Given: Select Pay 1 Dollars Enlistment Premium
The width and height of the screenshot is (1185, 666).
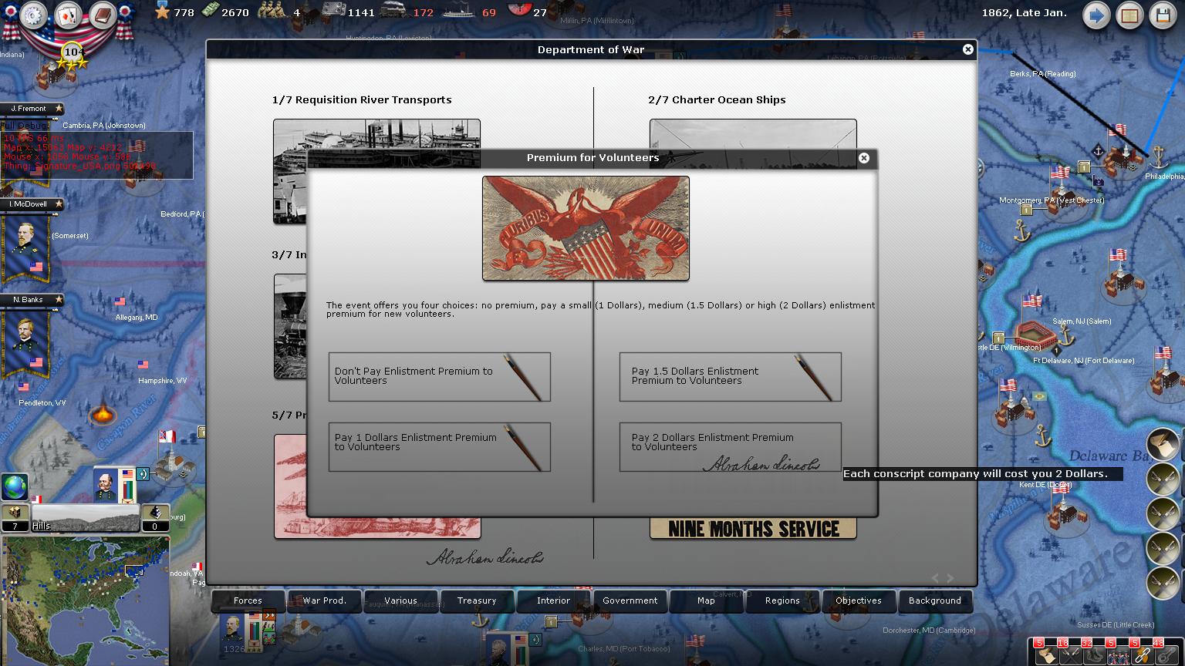Looking at the screenshot, I should pos(439,446).
